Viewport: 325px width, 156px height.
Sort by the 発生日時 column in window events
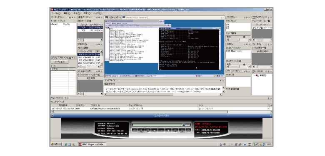pyautogui.click(x=63, y=106)
